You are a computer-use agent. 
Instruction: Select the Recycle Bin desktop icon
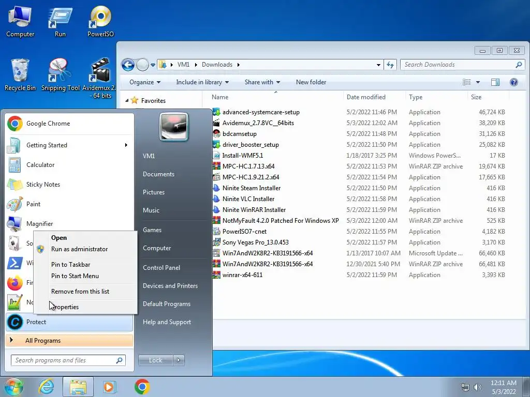click(20, 75)
